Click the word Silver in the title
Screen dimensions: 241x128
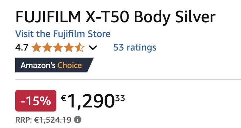pyautogui.click(x=195, y=17)
